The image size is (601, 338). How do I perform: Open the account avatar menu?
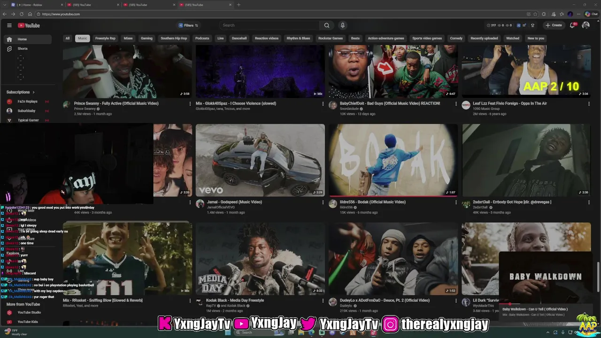[x=586, y=25]
